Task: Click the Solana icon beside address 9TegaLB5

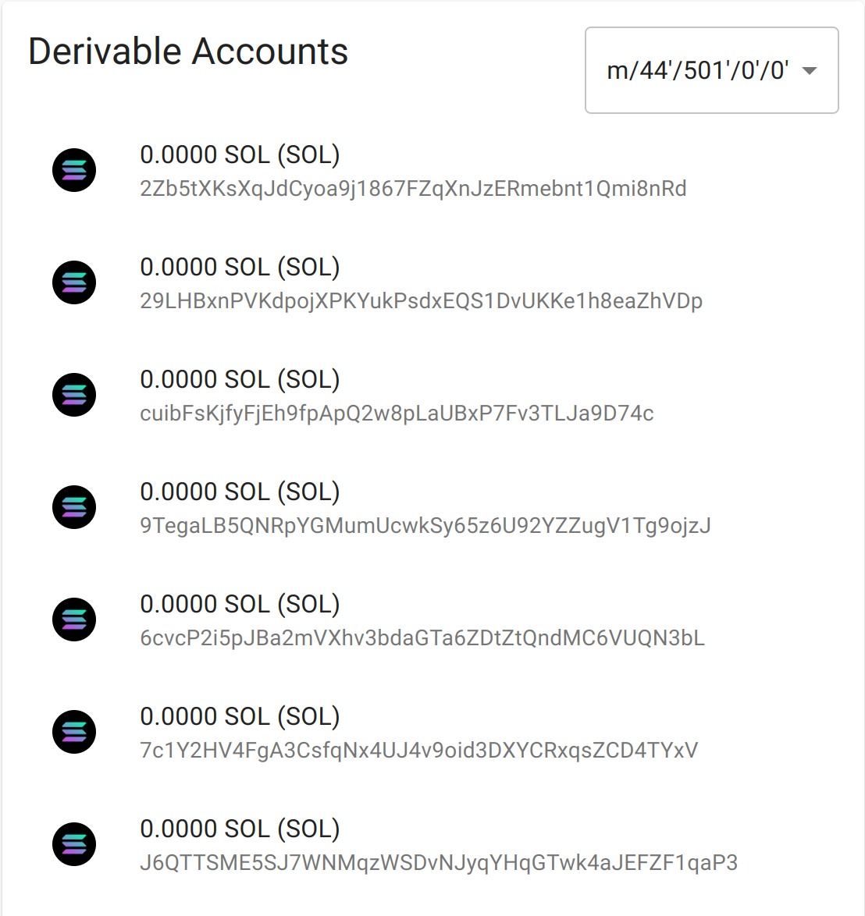Action: (74, 507)
